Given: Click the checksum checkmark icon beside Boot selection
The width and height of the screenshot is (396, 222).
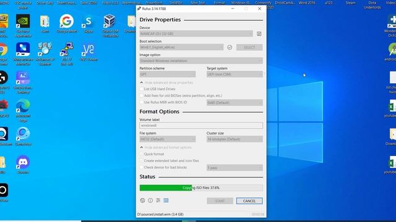Looking at the screenshot, I should tap(230, 47).
